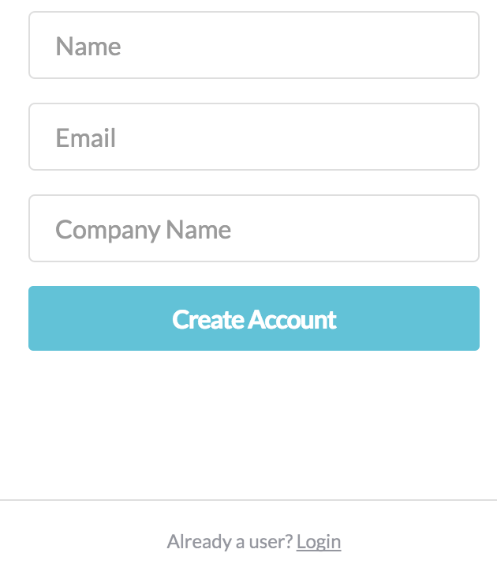Click inside the empty Email box area
This screenshot has width=497, height=583.
coord(297,137)
